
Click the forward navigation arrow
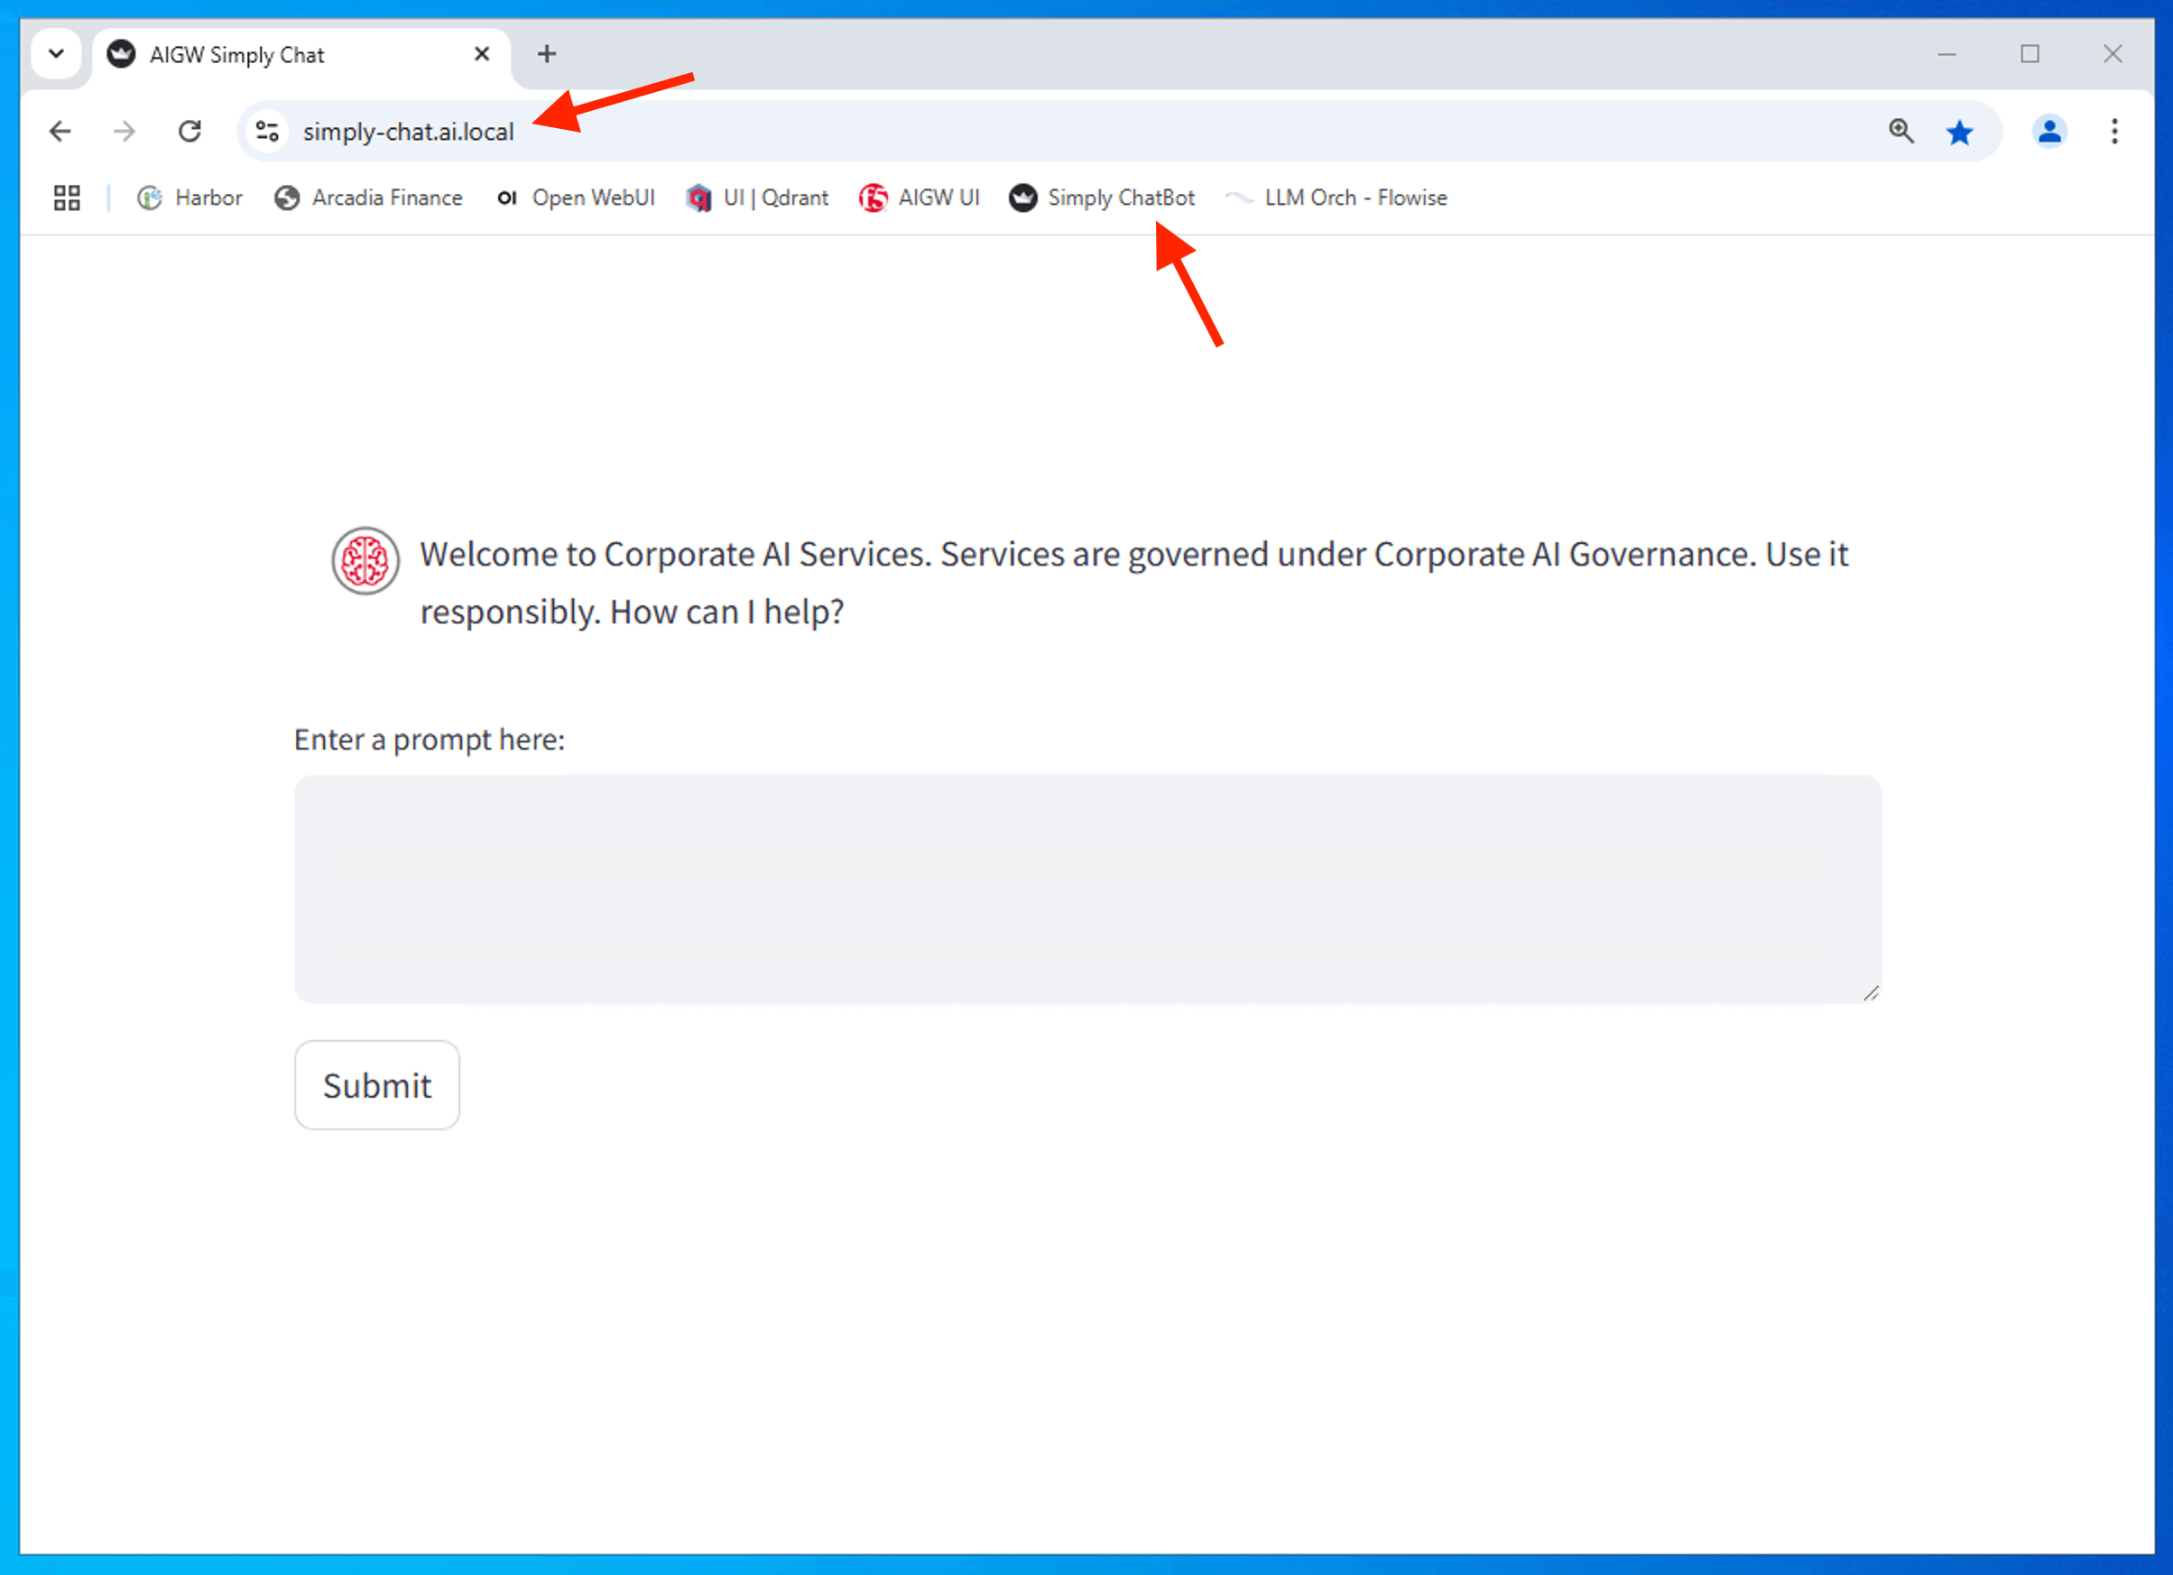(125, 132)
